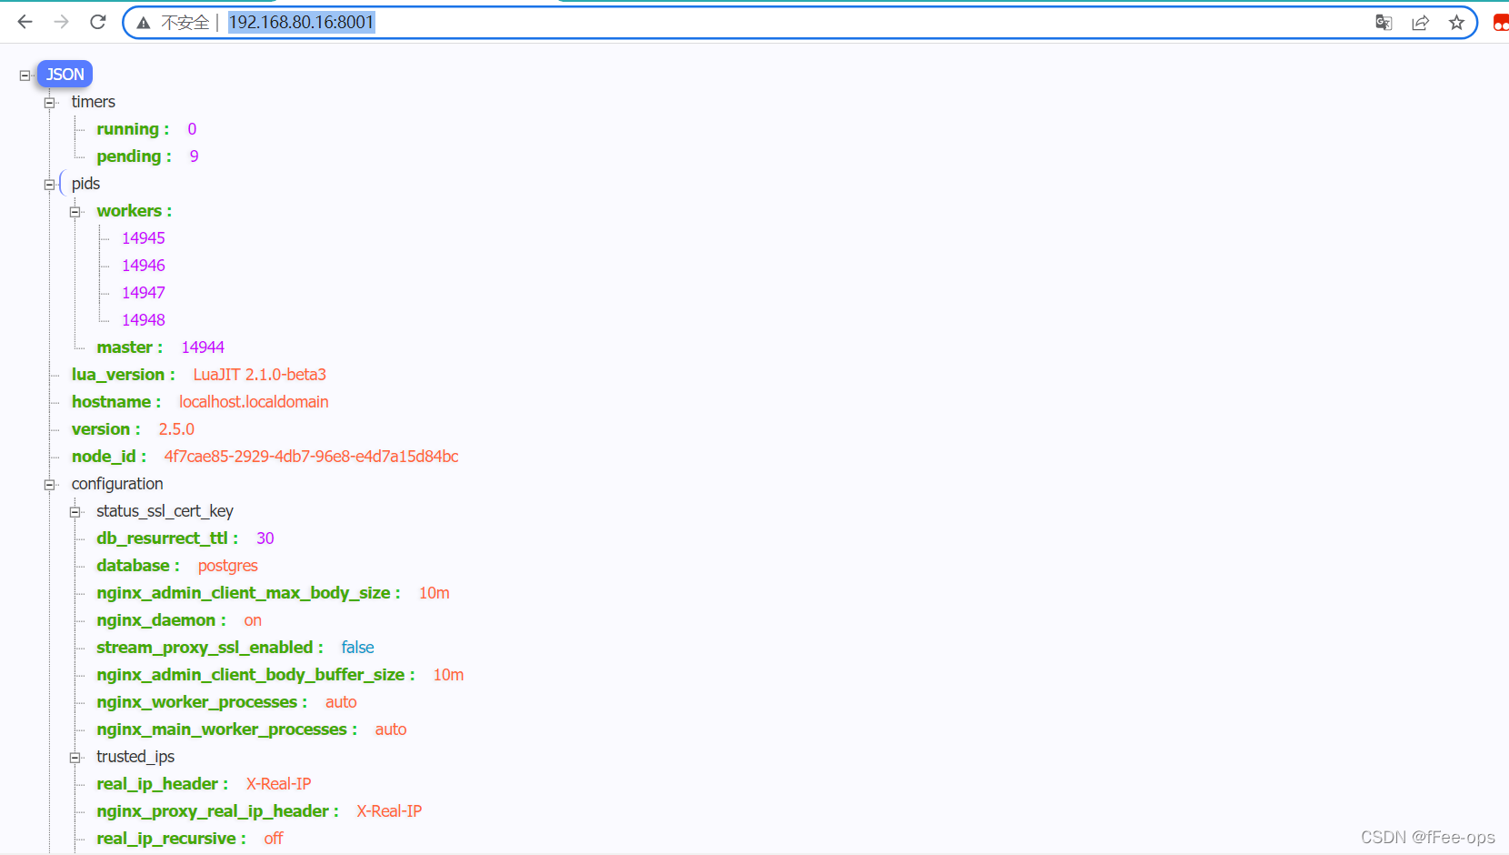Screen dimensions: 1509x855
Task: Collapse the root JSON node
Action: tap(25, 75)
